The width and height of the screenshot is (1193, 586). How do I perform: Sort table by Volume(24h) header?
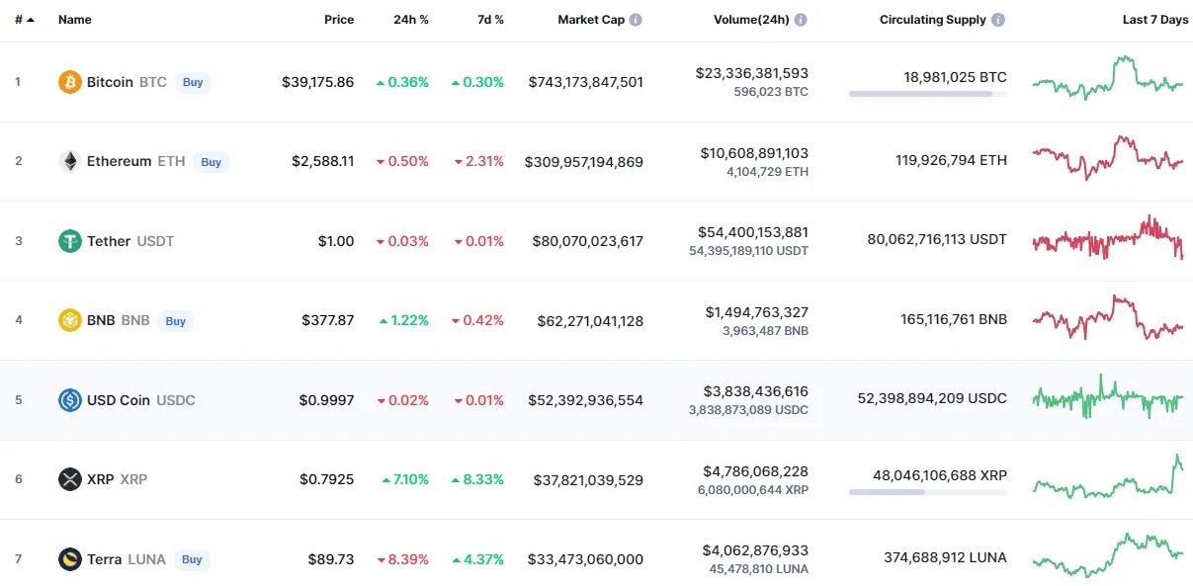pyautogui.click(x=751, y=20)
